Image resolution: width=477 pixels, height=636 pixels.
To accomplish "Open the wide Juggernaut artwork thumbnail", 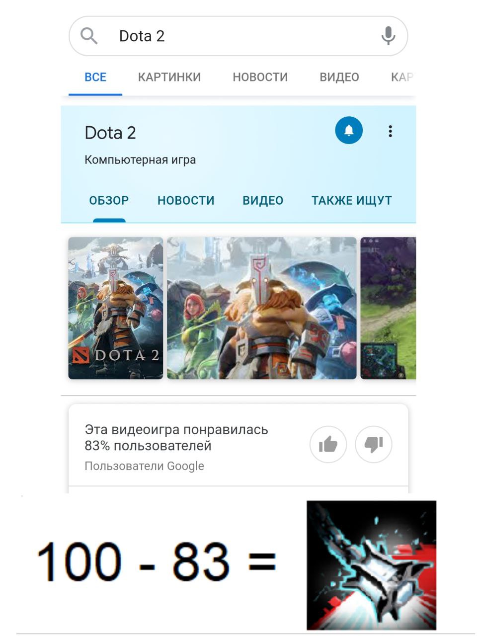I will [262, 308].
